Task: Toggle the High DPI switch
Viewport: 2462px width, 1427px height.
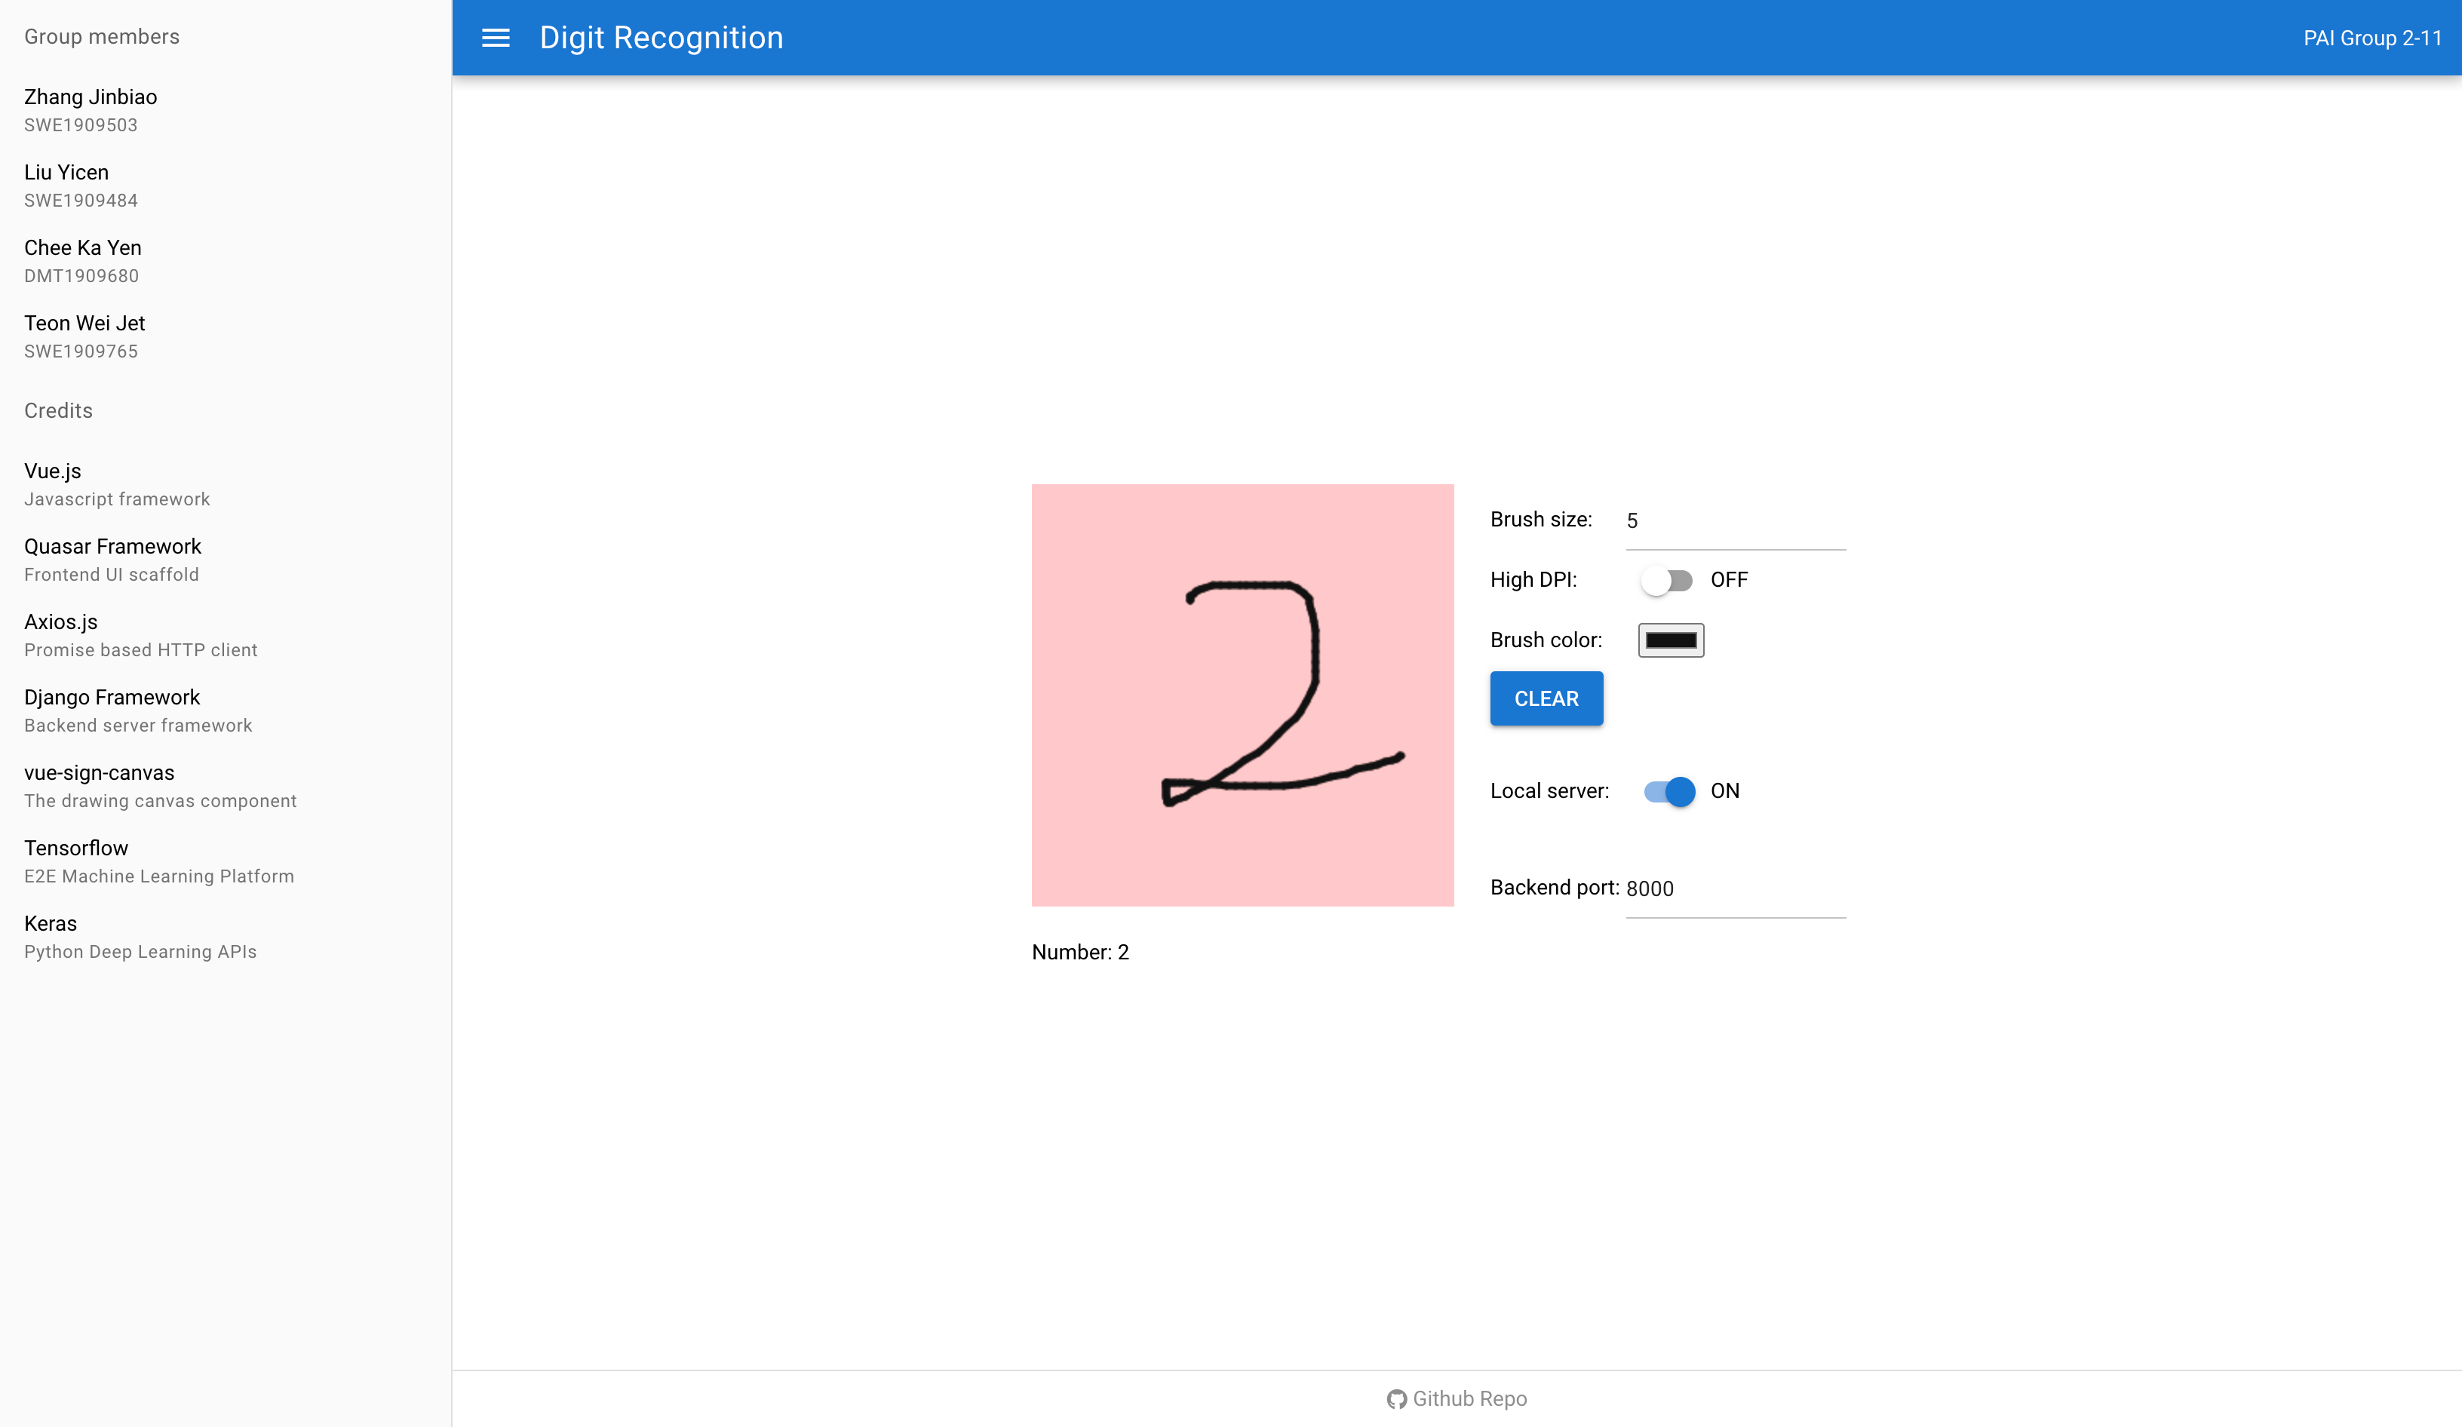Action: 1667,580
